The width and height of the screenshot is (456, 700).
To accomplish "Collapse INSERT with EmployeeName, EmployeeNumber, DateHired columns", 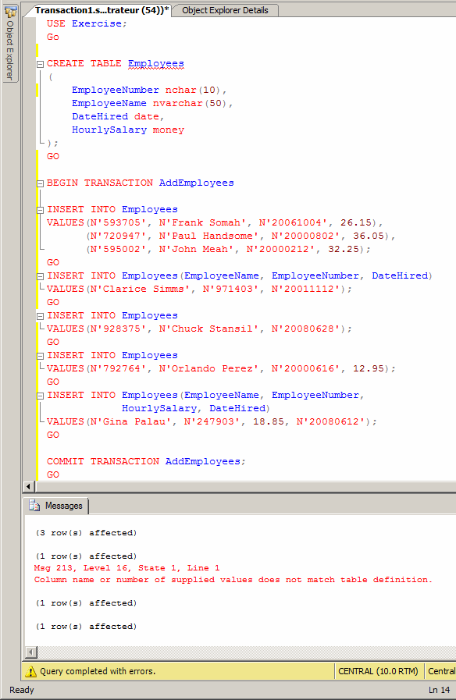I will tap(40, 276).
